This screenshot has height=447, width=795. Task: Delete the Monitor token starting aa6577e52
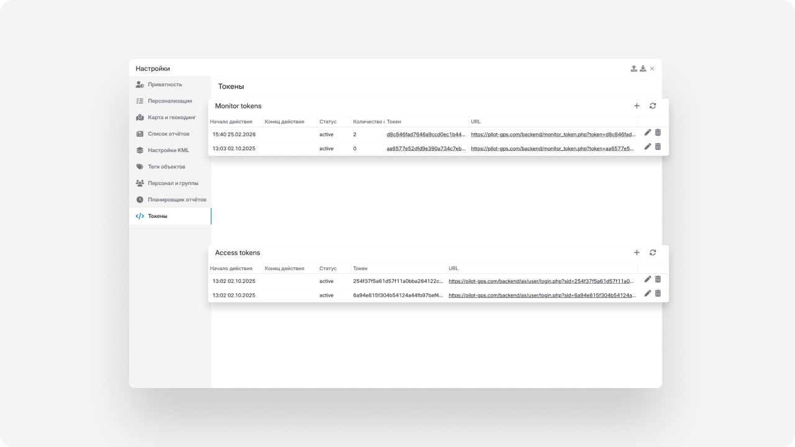[658, 147]
